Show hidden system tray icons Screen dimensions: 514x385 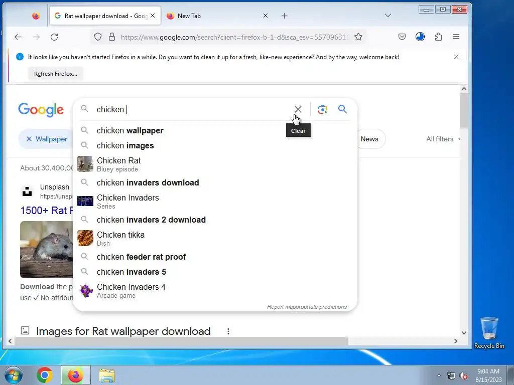point(439,375)
